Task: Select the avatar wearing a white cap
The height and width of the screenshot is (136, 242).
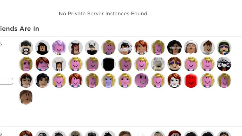Action: click(191, 47)
